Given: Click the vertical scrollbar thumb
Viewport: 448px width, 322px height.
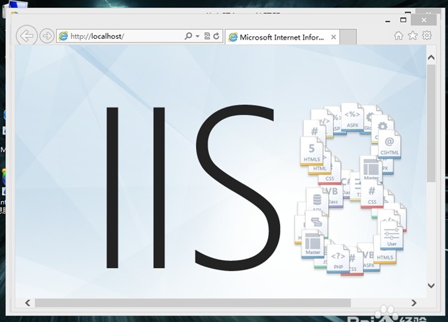Looking at the screenshot, I should [431, 123].
